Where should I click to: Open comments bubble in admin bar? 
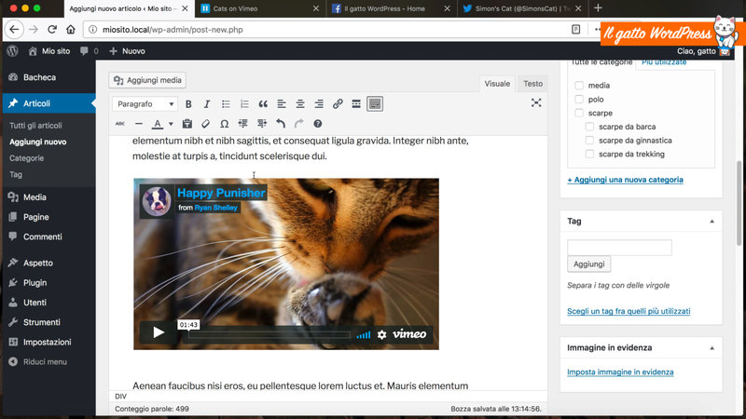[89, 51]
